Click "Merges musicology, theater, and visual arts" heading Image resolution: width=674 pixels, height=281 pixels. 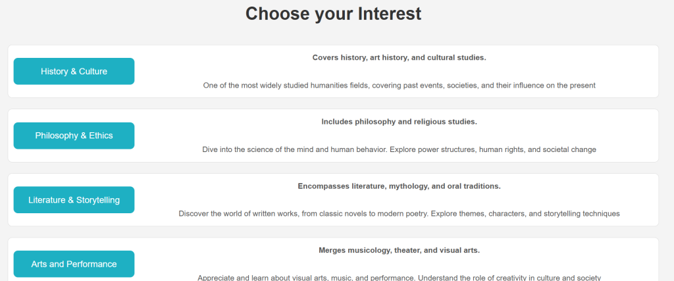point(399,250)
